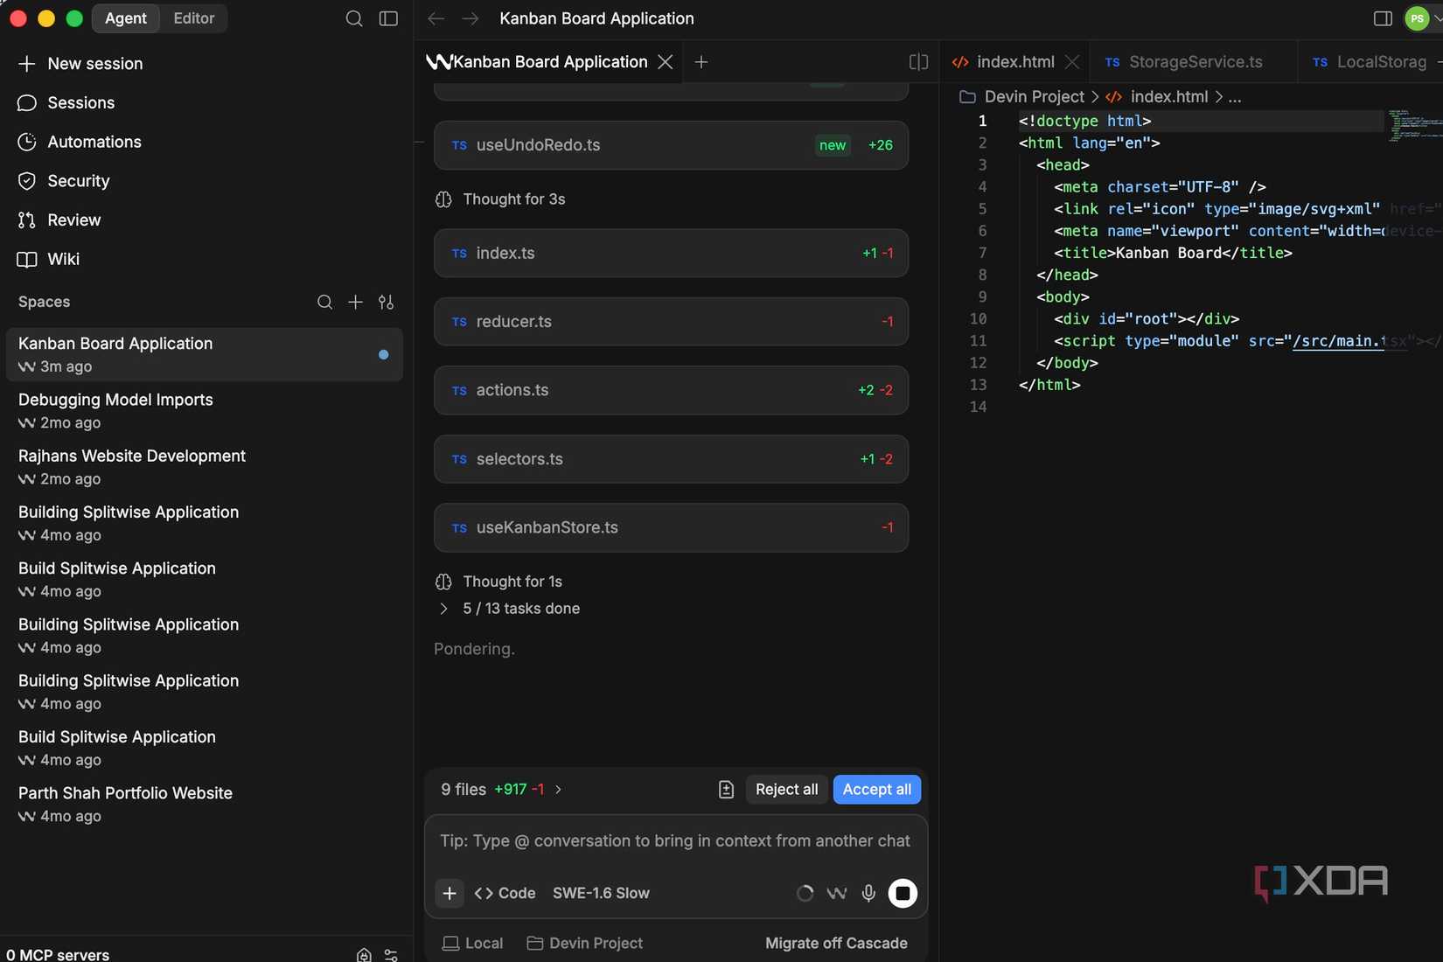Open the PS user avatar
Viewport: 1443px width, 962px height.
[1417, 18]
